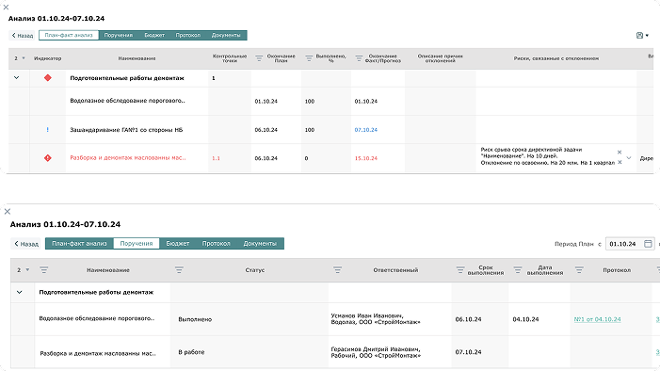Remove the risk 'Риск срыва срока директивной задачи'
This screenshot has width=660, height=371.
[x=620, y=152]
